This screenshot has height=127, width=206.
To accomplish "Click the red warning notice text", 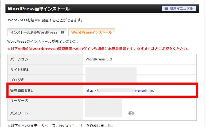I will tap(98, 49).
